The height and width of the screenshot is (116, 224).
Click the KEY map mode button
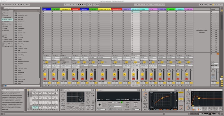click(205, 4)
